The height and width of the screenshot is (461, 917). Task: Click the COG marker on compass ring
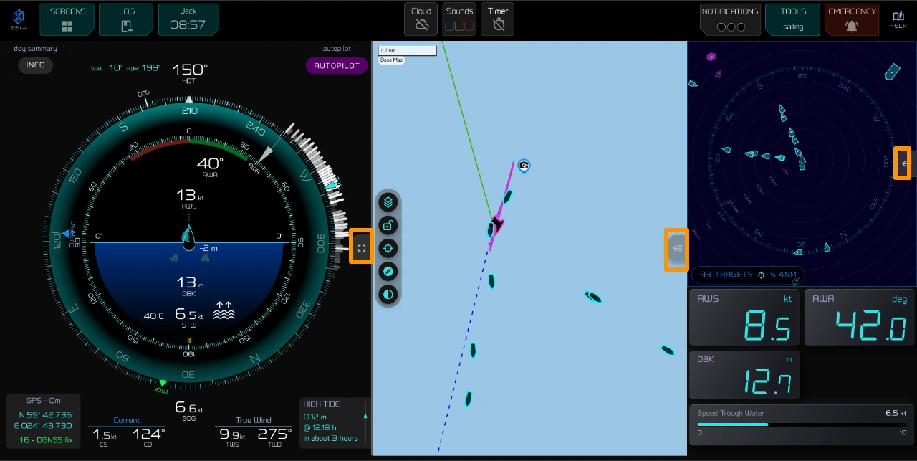pyautogui.click(x=145, y=99)
